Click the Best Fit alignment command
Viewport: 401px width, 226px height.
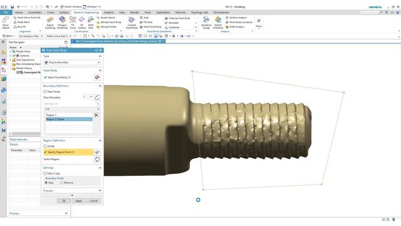click(x=19, y=26)
